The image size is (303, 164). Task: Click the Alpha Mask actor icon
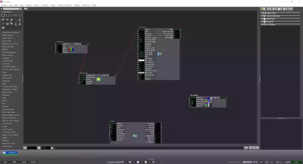point(98,79)
